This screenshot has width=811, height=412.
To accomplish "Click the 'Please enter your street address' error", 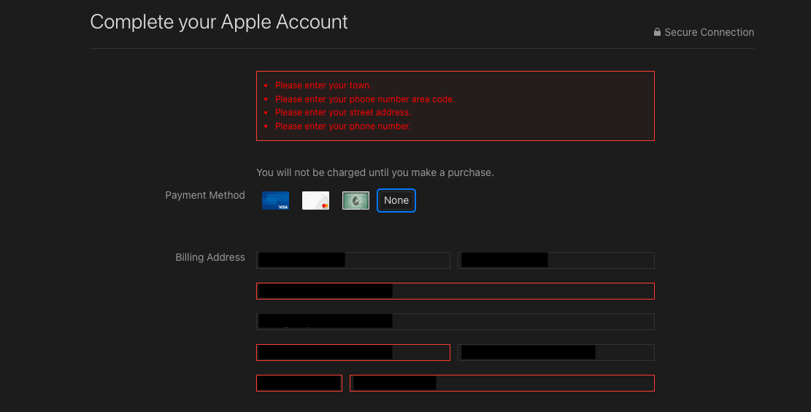I will 343,112.
